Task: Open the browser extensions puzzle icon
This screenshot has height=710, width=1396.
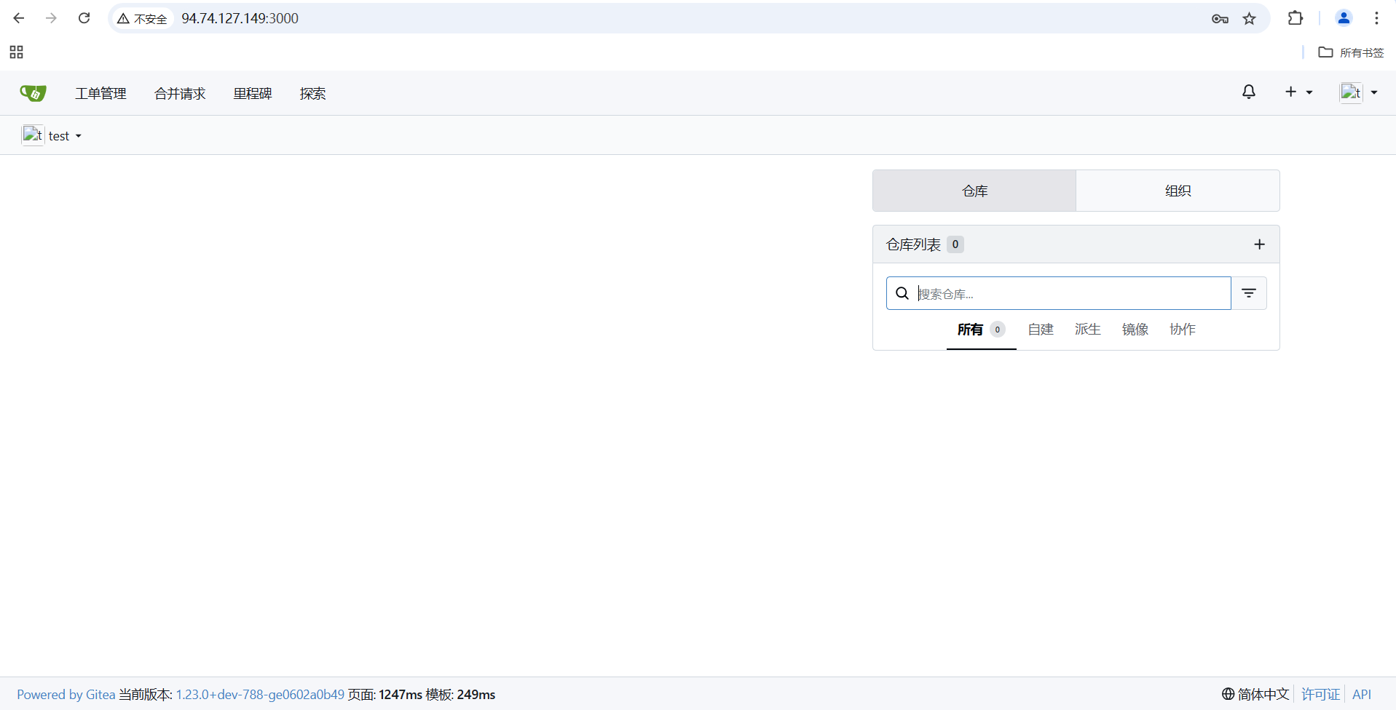Action: pyautogui.click(x=1296, y=18)
